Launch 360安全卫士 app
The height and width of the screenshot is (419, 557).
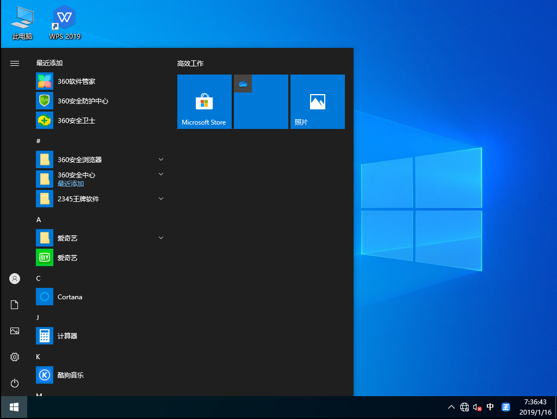(x=100, y=120)
